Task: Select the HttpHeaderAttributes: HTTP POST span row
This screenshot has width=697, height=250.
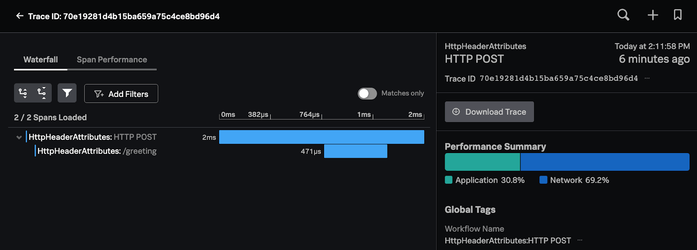Action: (x=92, y=137)
